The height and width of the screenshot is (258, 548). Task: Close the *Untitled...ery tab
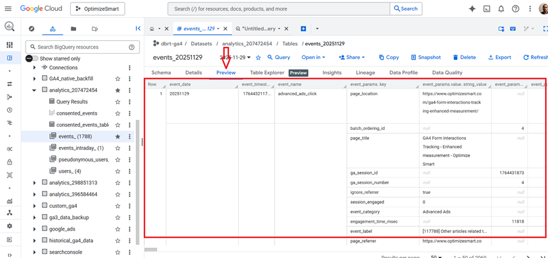click(286, 29)
